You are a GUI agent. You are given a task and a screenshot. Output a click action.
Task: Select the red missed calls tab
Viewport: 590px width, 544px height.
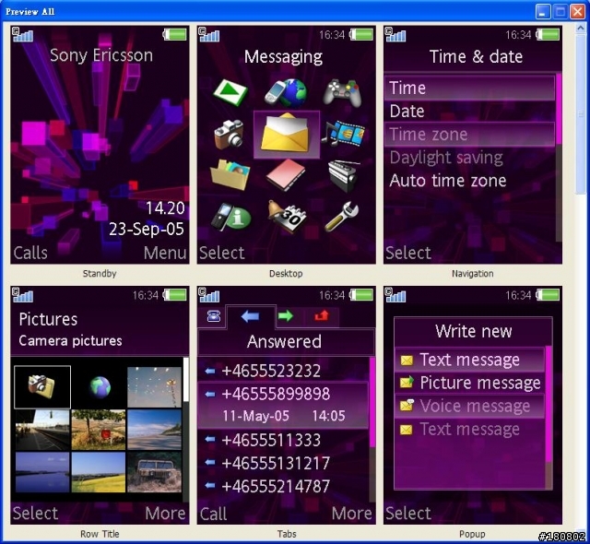point(322,315)
